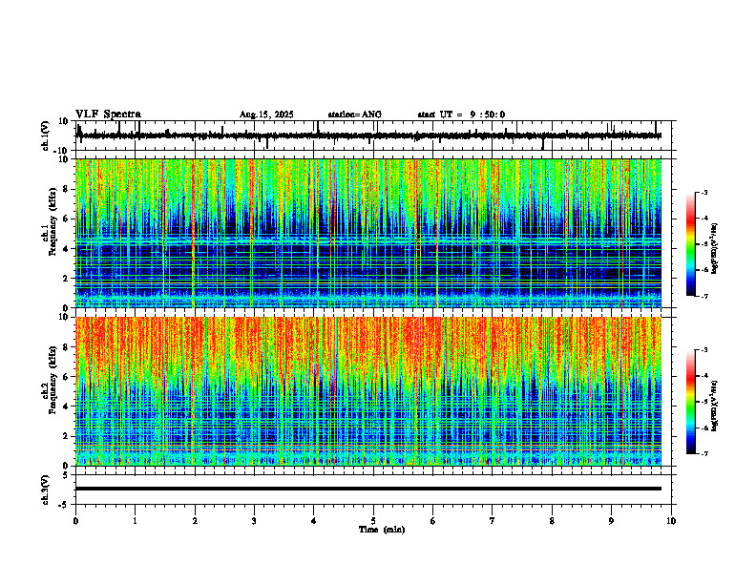
Task: Click the ch.3(V) flat black trace line
Action: click(x=368, y=489)
